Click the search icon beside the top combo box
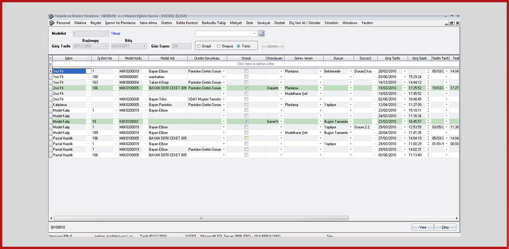The height and width of the screenshot is (249, 509). tap(262, 33)
